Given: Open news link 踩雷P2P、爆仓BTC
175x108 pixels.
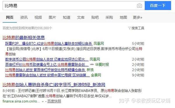Looking at the screenshot, I should tap(49, 43).
